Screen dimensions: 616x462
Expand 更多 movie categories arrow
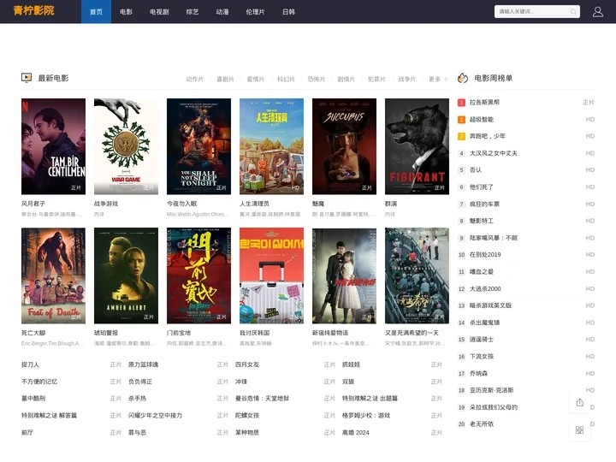tap(446, 80)
